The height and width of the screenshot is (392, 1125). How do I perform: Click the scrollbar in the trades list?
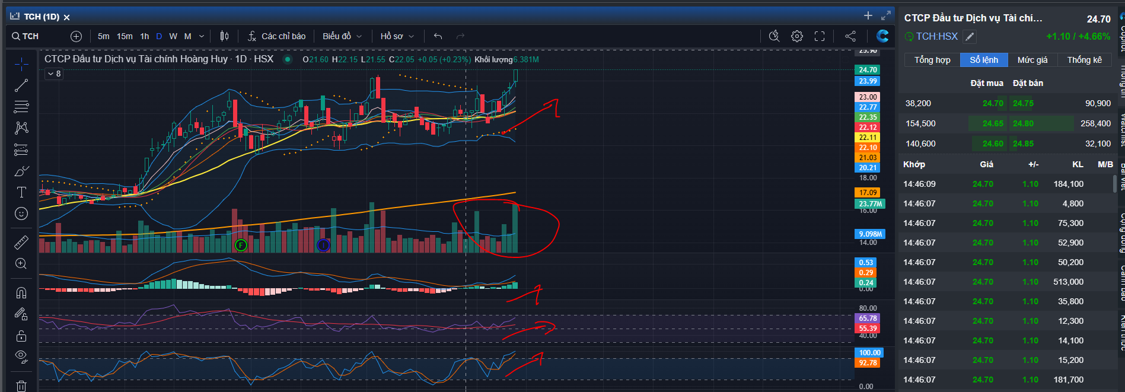(1115, 184)
